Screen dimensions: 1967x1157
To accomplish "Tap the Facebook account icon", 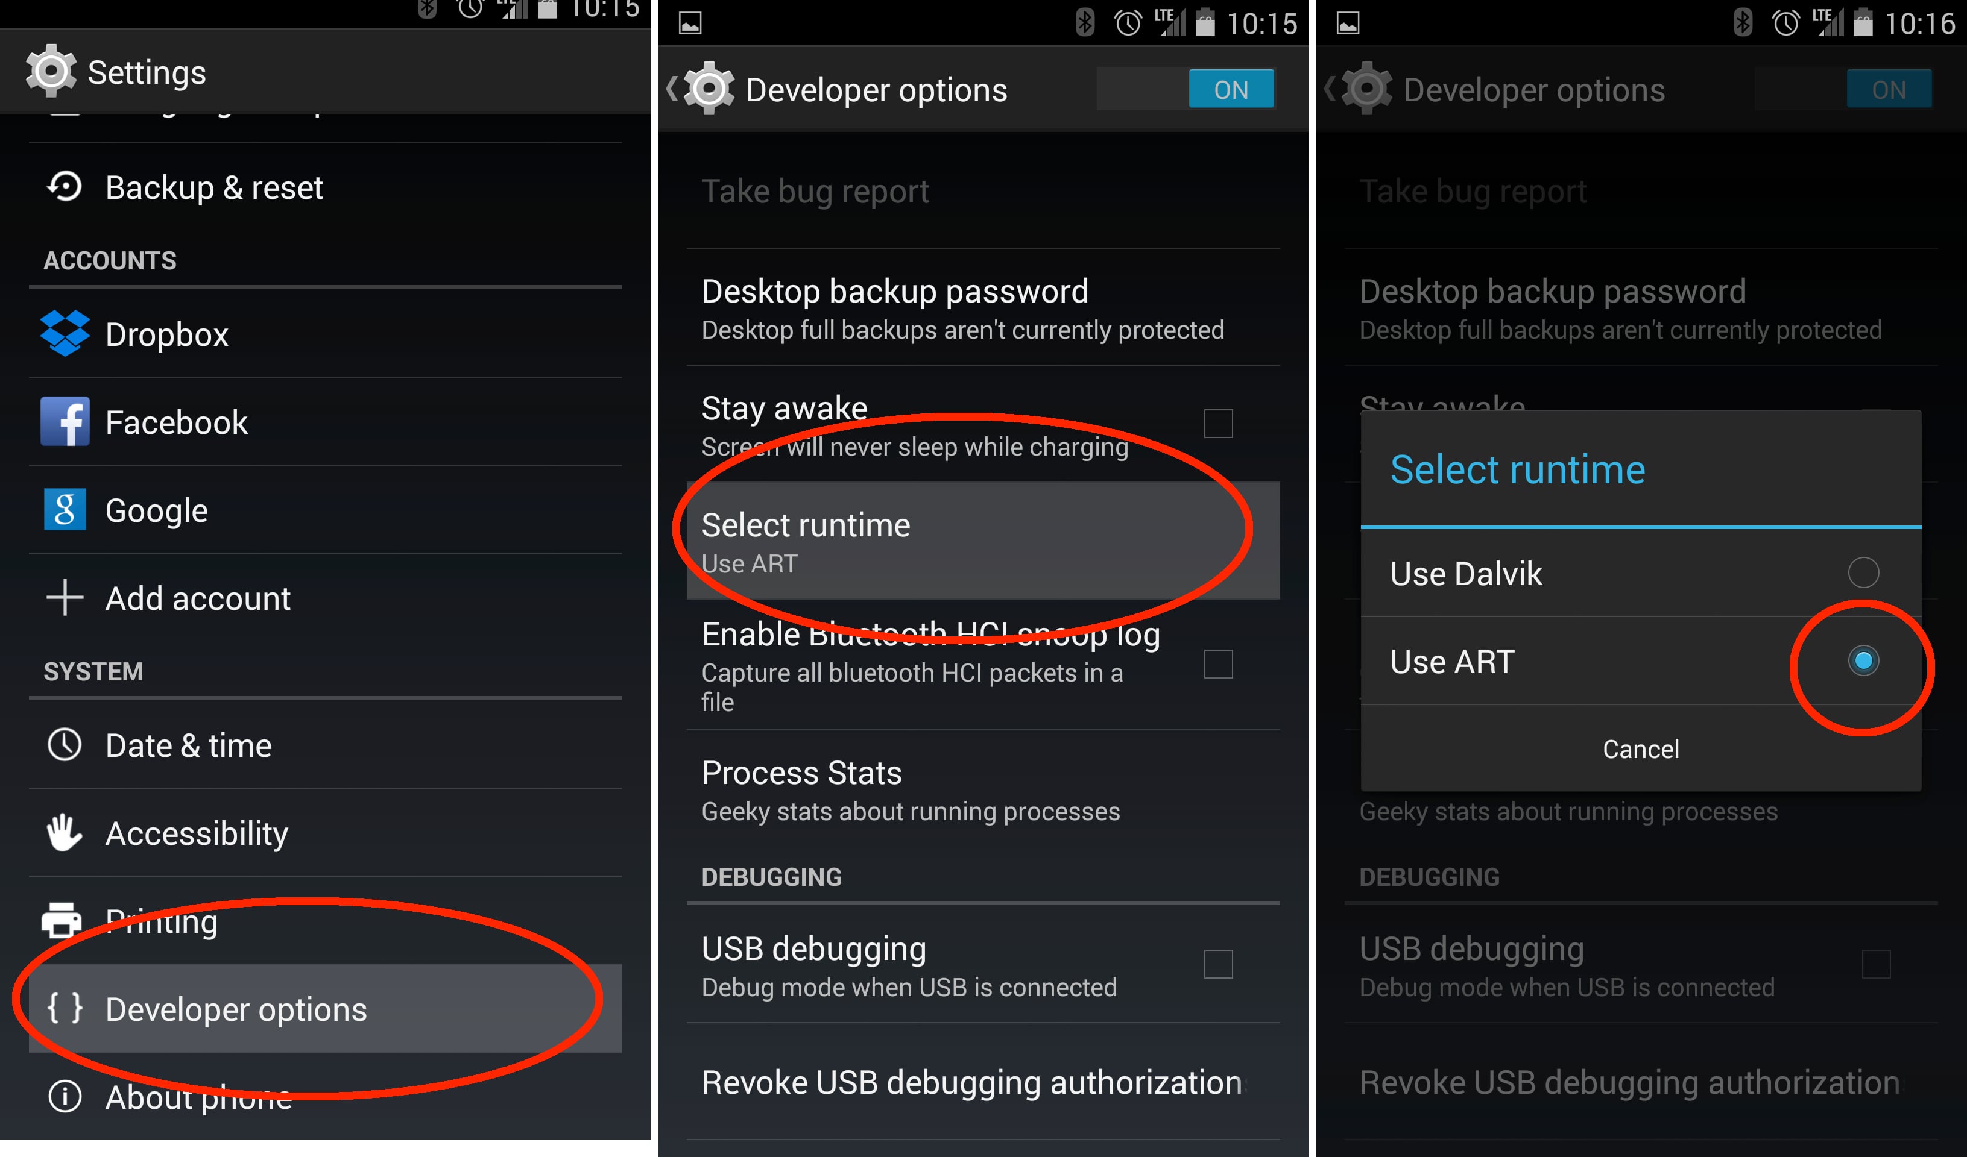I will pos(65,421).
